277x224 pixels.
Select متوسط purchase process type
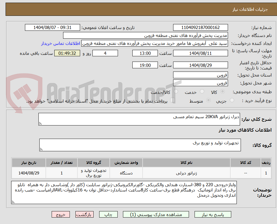pos(208,100)
